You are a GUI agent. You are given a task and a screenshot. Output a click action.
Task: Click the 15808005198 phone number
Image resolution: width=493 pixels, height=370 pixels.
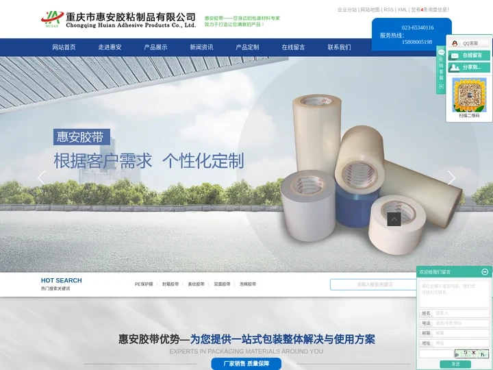tap(416, 42)
